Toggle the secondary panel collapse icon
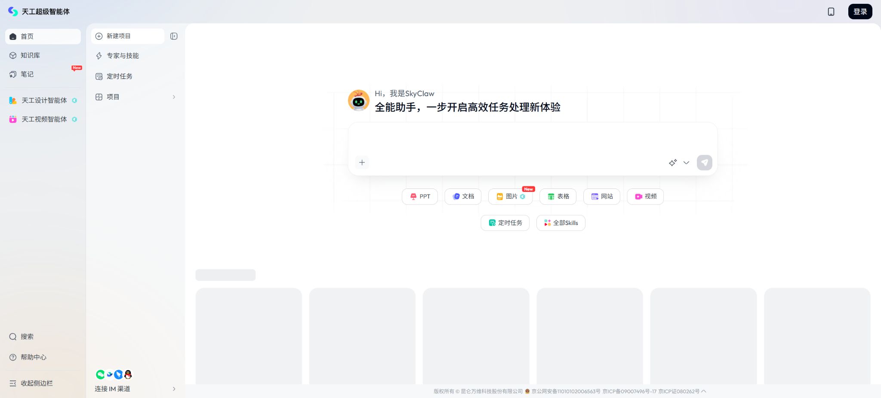The width and height of the screenshot is (881, 398). click(174, 36)
